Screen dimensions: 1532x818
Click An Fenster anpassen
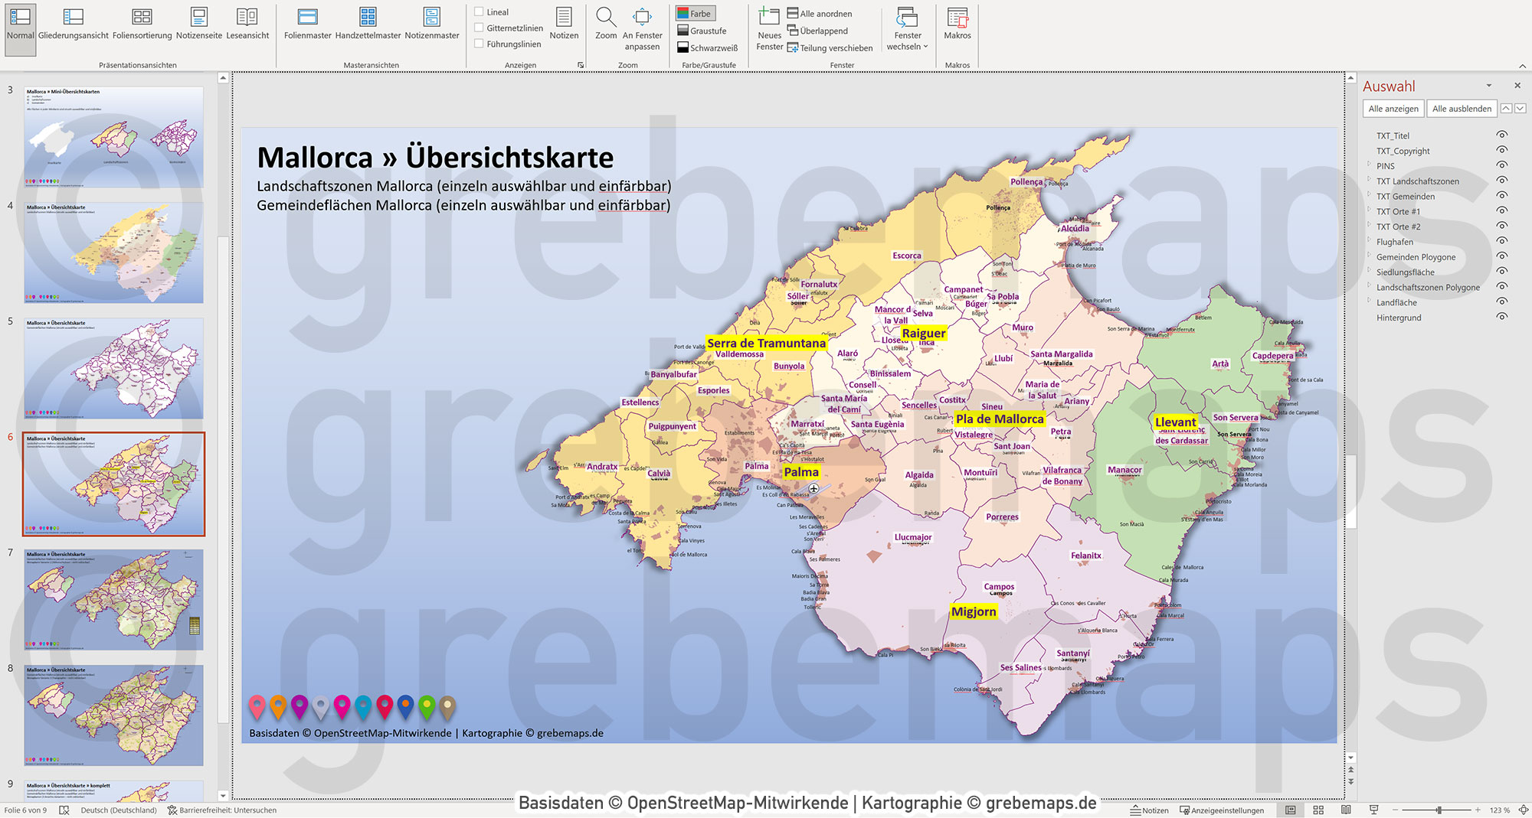[643, 27]
